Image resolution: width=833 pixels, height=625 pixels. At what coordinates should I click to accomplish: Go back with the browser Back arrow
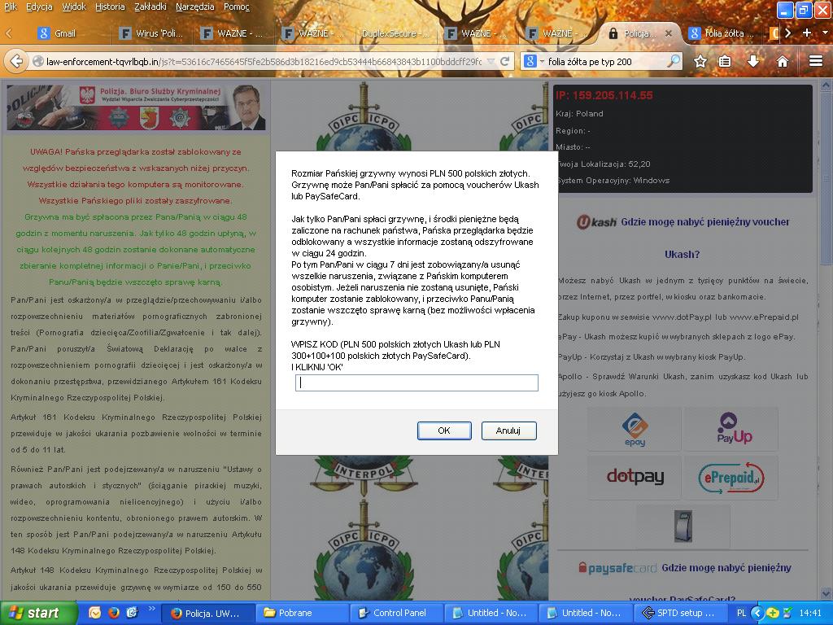tap(16, 61)
